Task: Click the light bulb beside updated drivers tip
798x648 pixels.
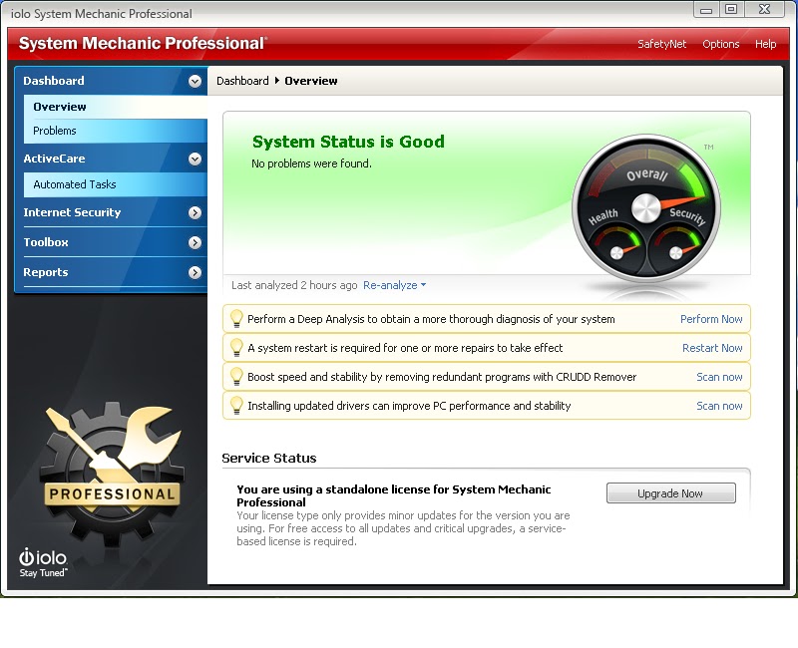Action: [236, 406]
